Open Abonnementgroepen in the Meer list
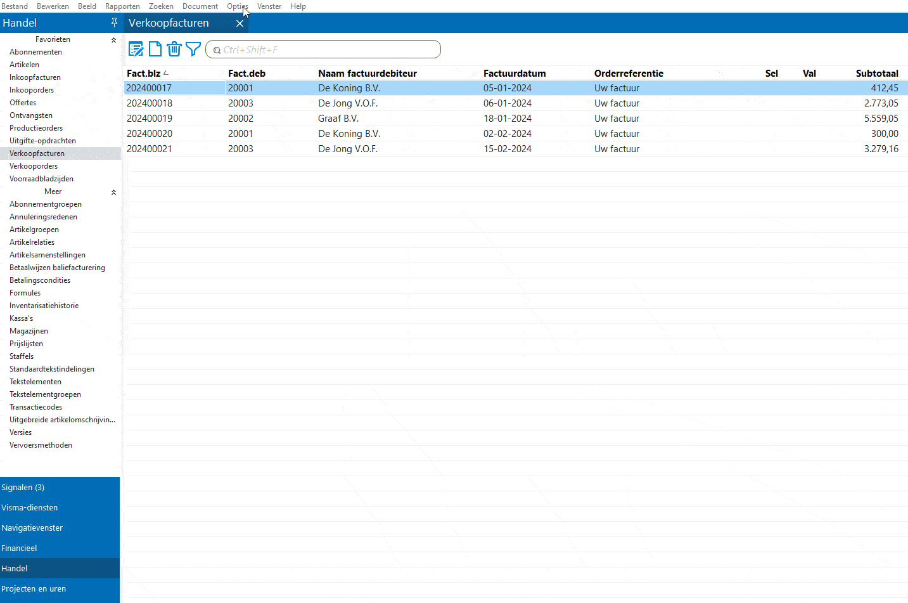The width and height of the screenshot is (908, 603). click(46, 204)
